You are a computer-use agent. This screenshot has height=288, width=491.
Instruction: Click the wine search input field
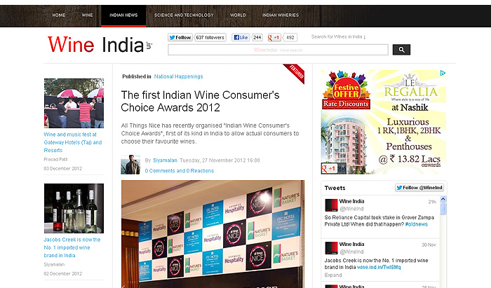tap(278, 50)
